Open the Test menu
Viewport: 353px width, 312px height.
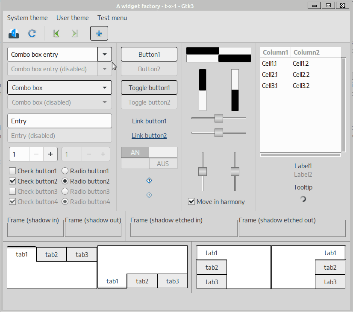pyautogui.click(x=112, y=18)
